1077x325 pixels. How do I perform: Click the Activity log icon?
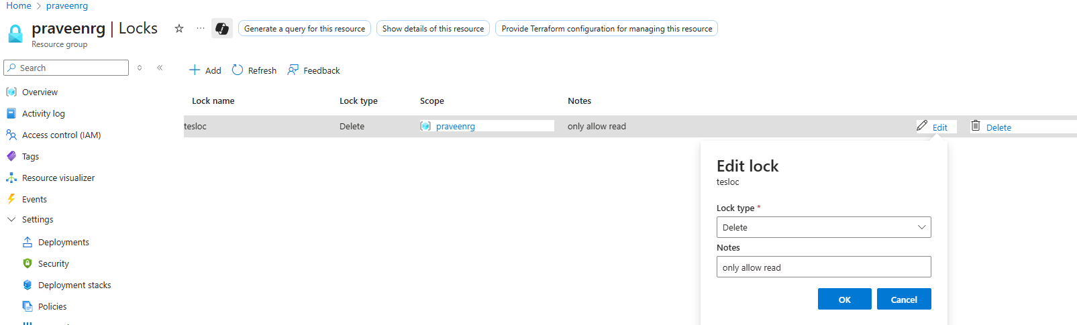click(x=11, y=113)
